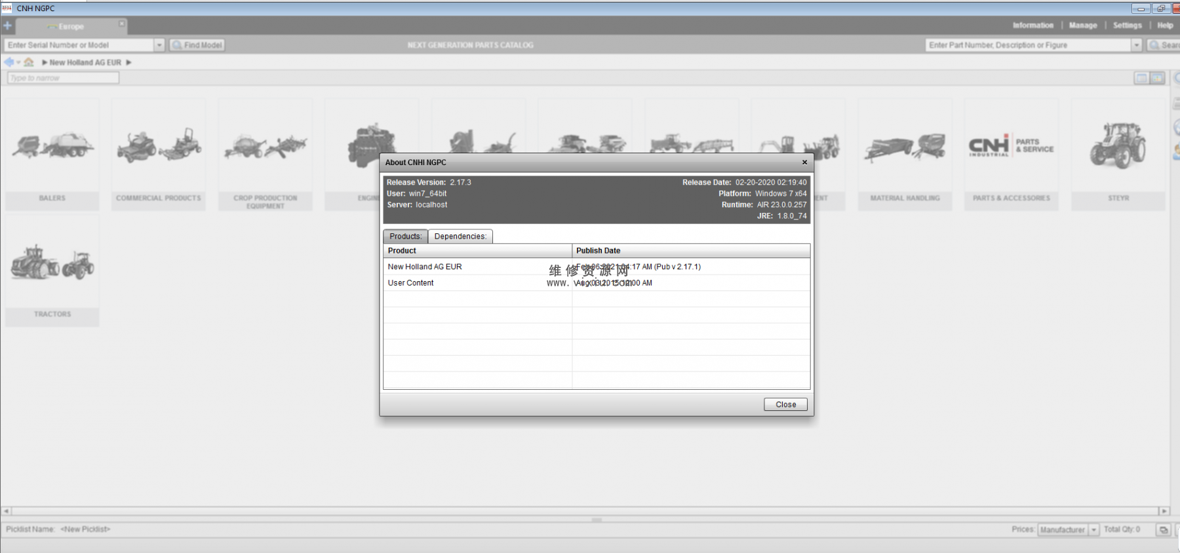The width and height of the screenshot is (1180, 553).
Task: Expand arrow after New Holland AG EUR breadcrumb
Action: tap(128, 63)
